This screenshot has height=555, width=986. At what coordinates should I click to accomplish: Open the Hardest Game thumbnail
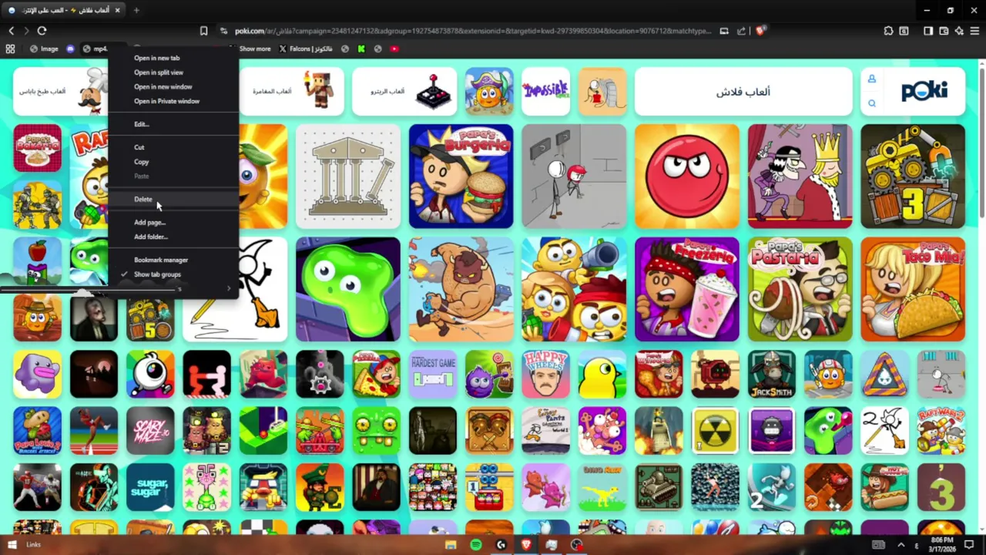click(x=433, y=374)
